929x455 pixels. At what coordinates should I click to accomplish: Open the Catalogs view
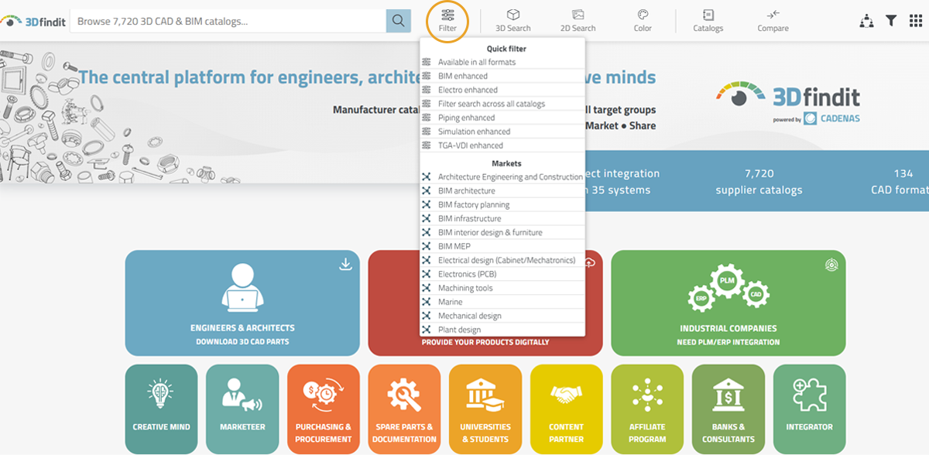tap(708, 21)
